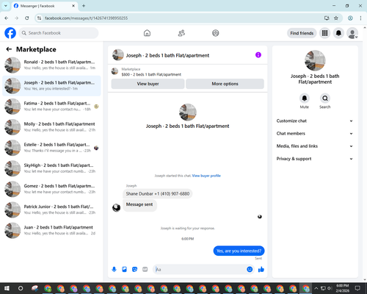The height and width of the screenshot is (294, 367).
Task: Focus the Search Facebook field
Action: 59,33
